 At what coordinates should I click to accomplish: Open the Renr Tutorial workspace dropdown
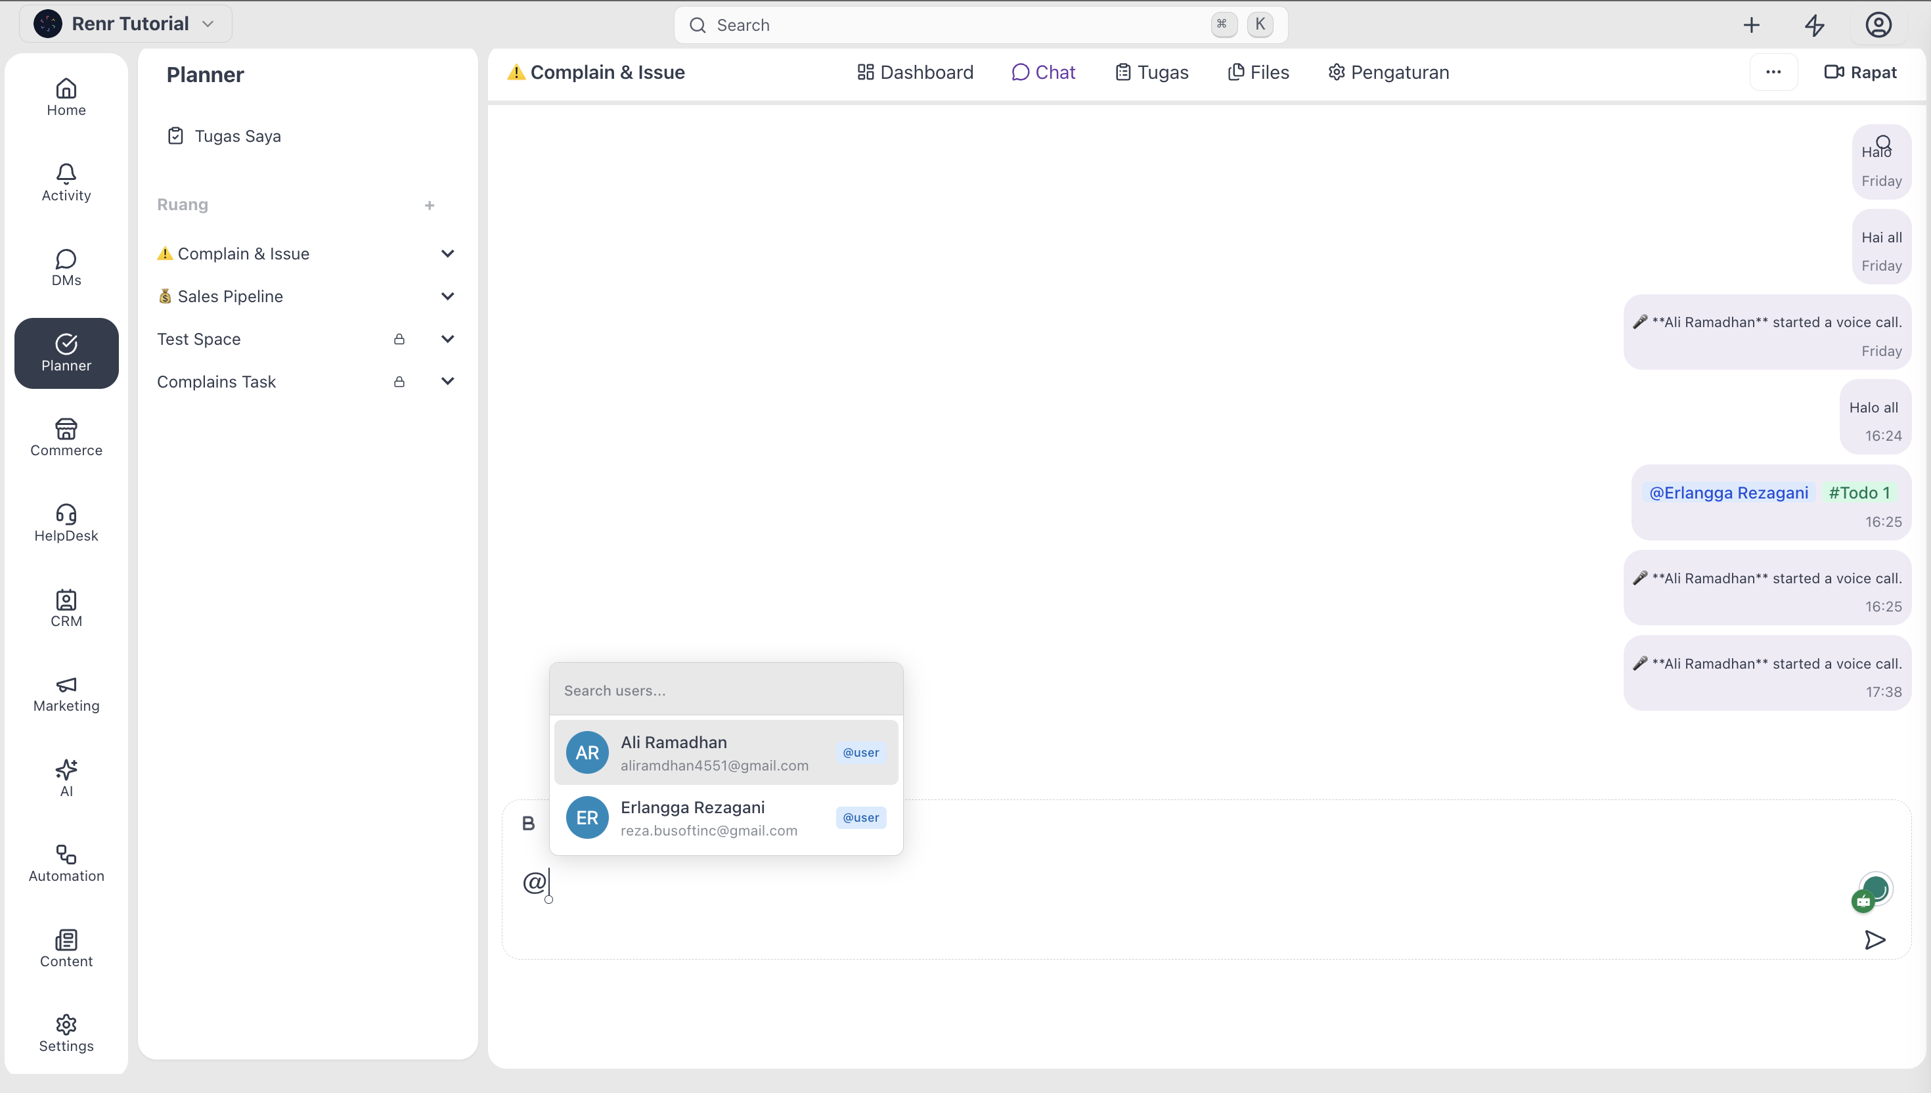125,24
